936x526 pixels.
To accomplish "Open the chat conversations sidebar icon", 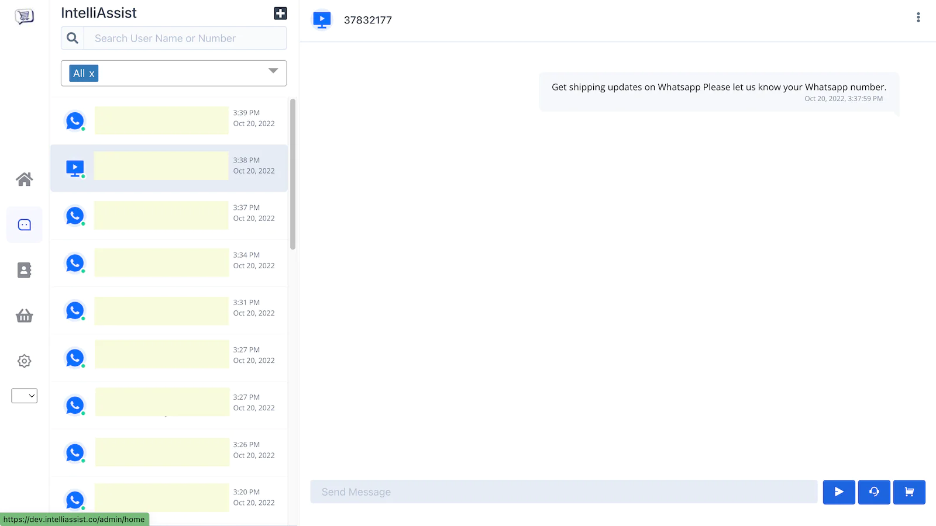I will 24,225.
